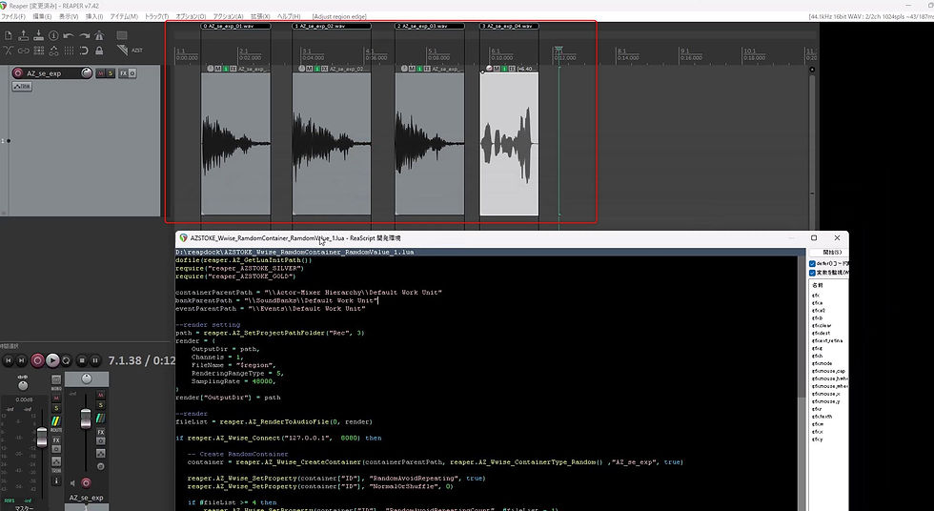
Task: Arm record on AZ_se_exp mixer channel
Action: coord(86,483)
